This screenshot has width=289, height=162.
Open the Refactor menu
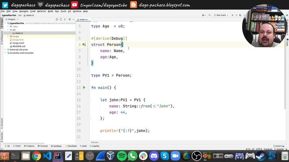pyautogui.click(x=42, y=11)
